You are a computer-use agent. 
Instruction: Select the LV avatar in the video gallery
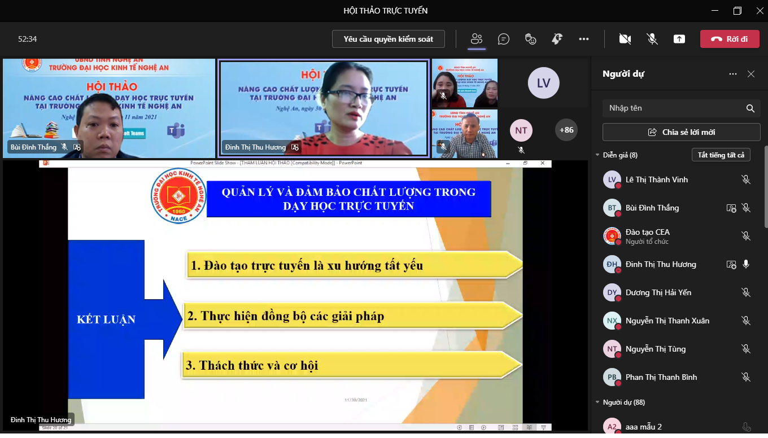[x=543, y=84]
